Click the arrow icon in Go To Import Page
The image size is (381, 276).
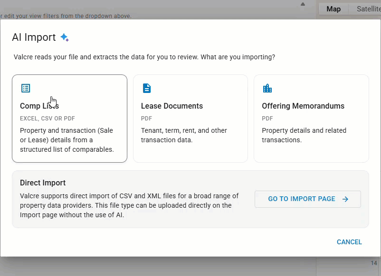pyautogui.click(x=345, y=199)
